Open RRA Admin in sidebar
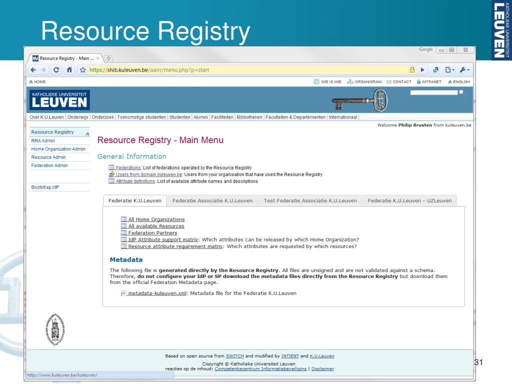This screenshot has width=512, height=384. point(43,140)
